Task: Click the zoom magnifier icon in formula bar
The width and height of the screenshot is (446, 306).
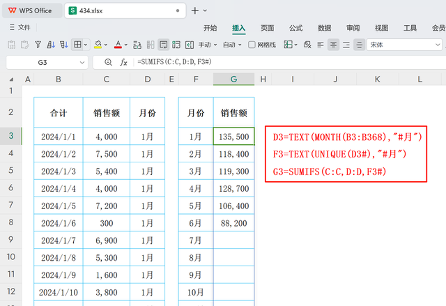Action: (x=108, y=62)
